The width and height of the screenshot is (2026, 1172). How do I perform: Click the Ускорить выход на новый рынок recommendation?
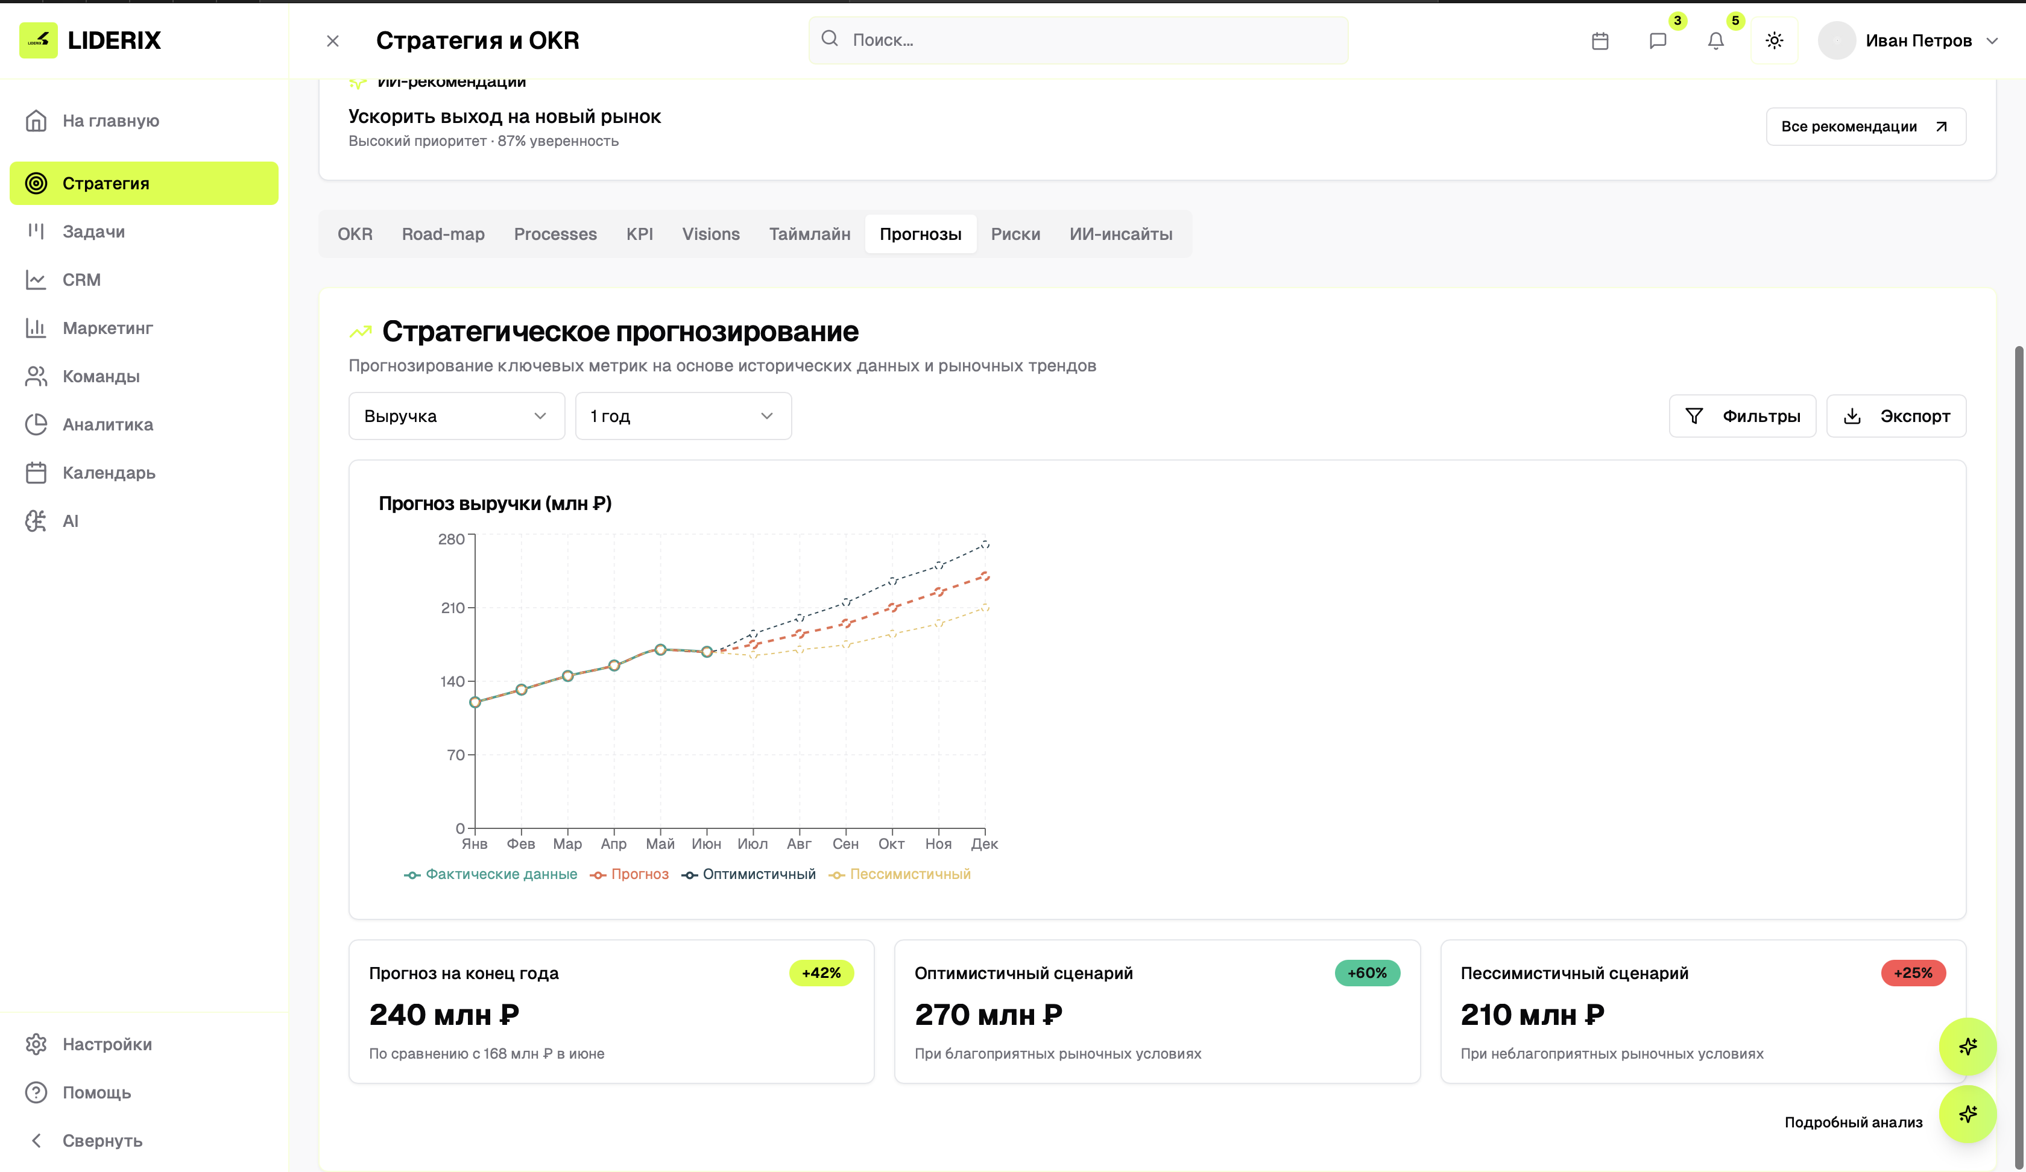tap(504, 116)
